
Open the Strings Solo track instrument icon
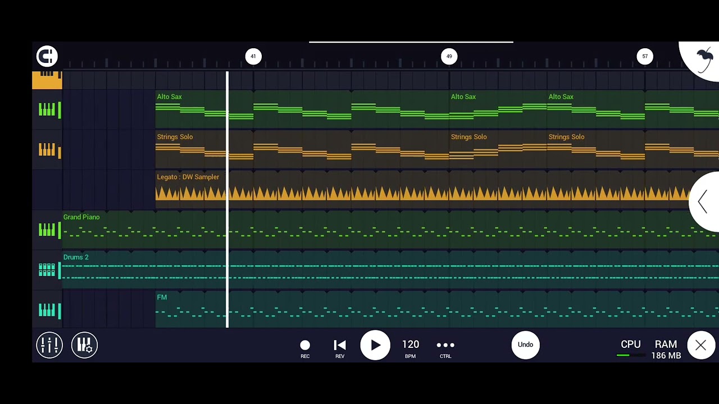(47, 150)
